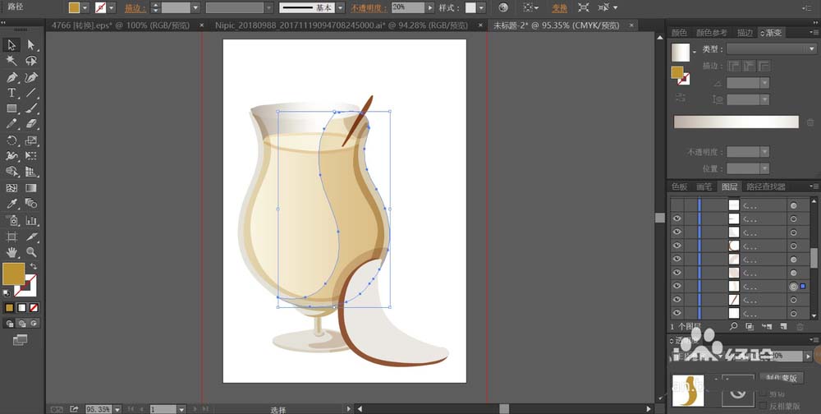Switch to the 颜色参考 panel tab

[711, 33]
